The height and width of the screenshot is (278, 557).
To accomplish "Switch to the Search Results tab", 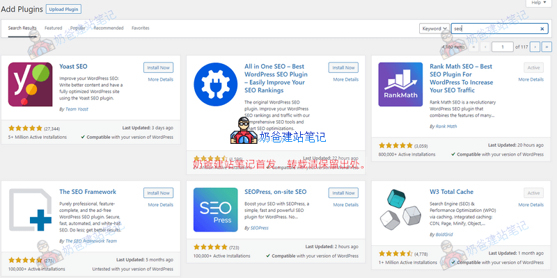I will click(x=22, y=28).
